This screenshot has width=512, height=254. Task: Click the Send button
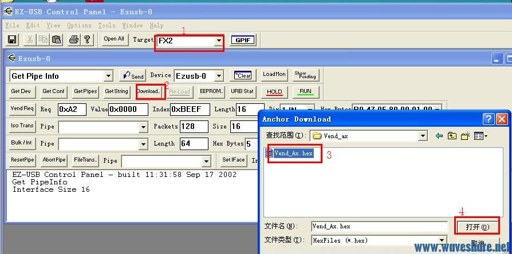133,75
